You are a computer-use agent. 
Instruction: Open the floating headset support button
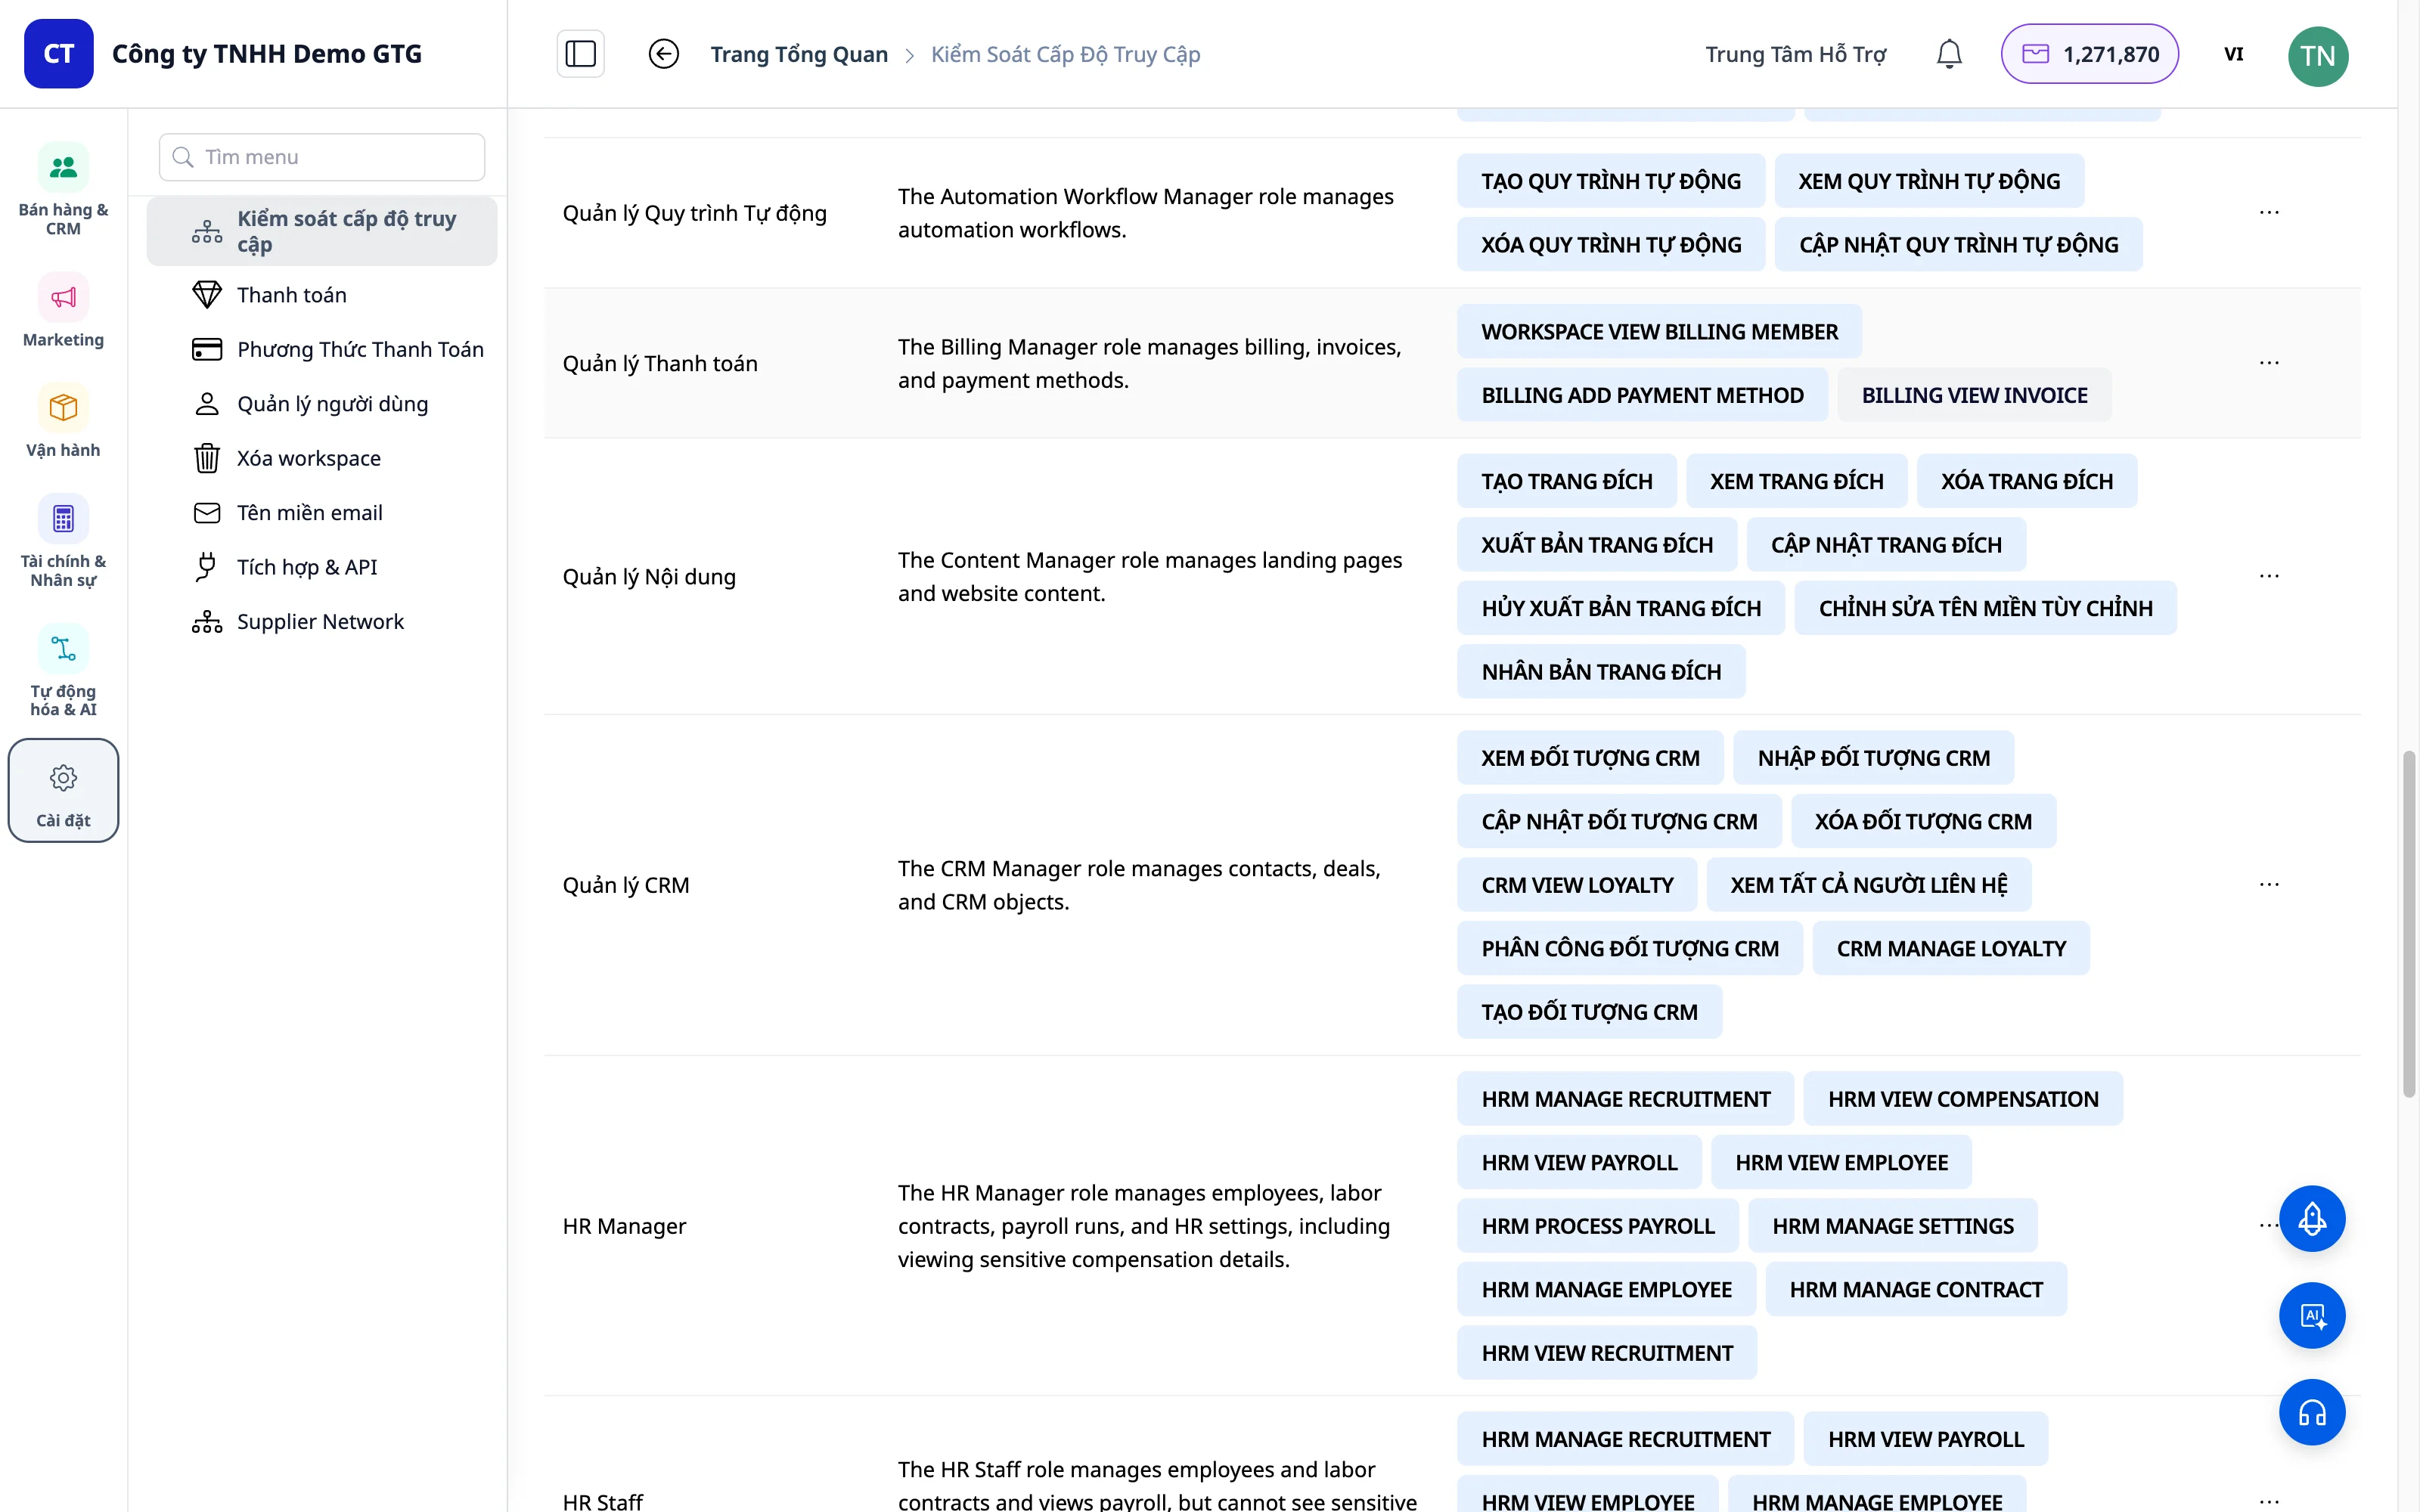2312,1412
